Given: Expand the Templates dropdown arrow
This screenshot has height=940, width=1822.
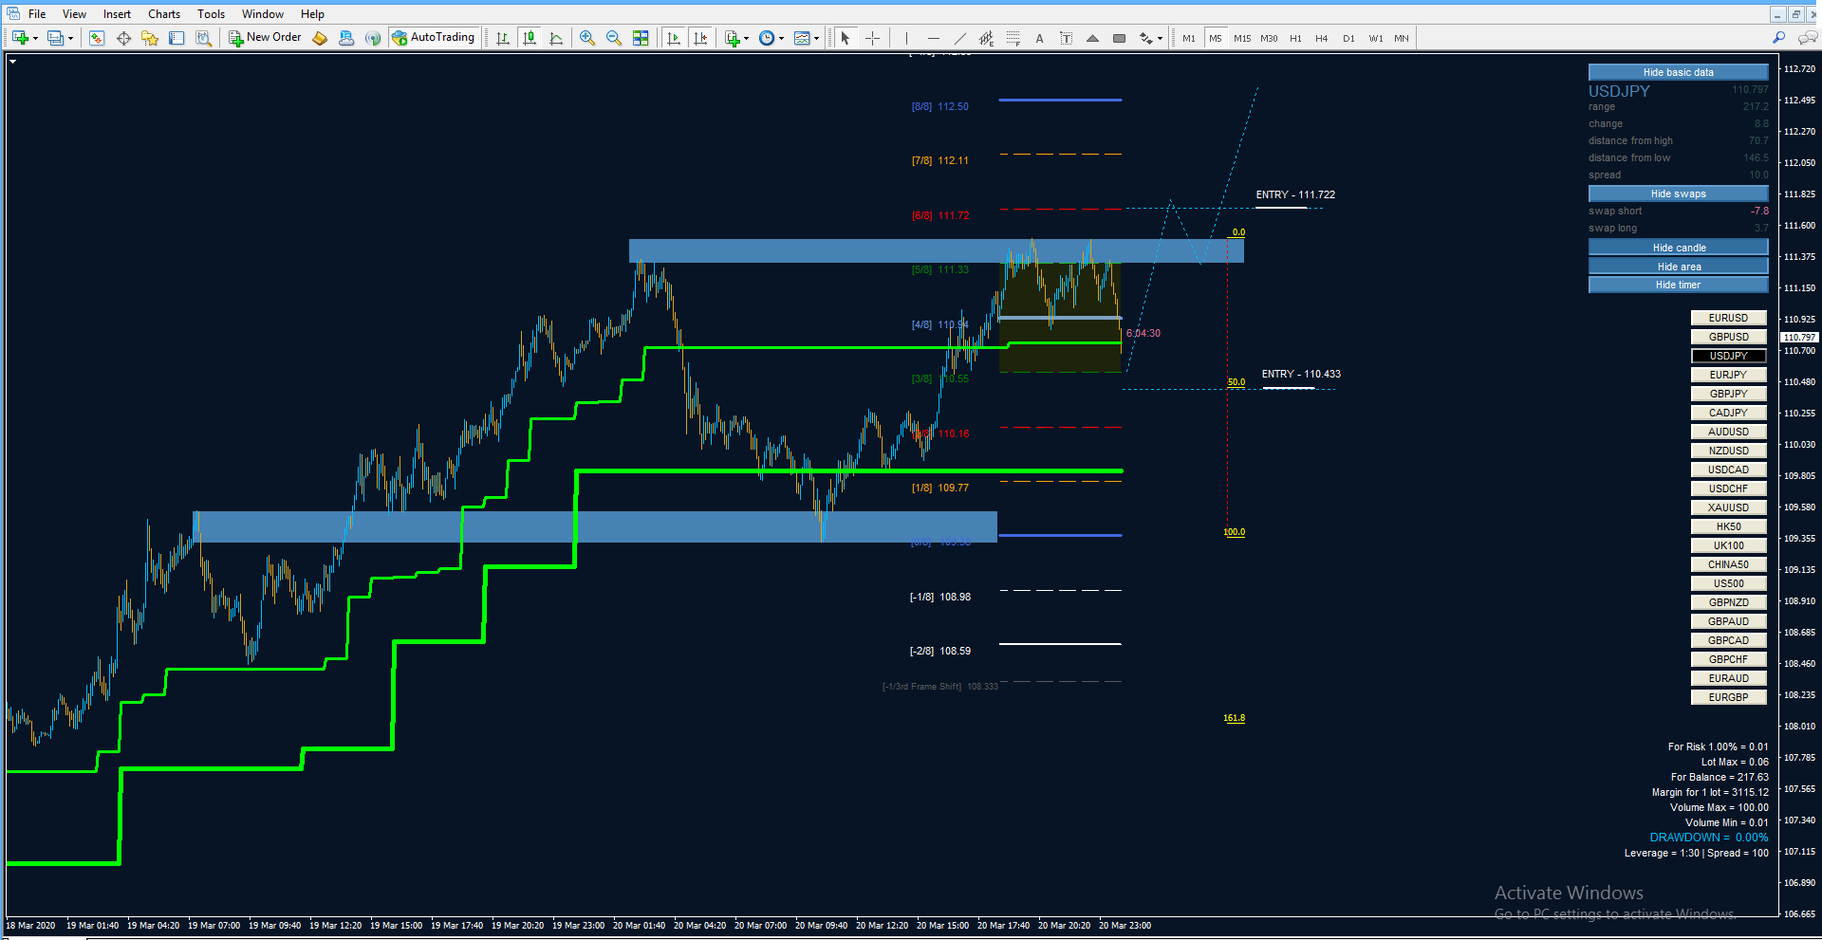Looking at the screenshot, I should click(x=817, y=39).
